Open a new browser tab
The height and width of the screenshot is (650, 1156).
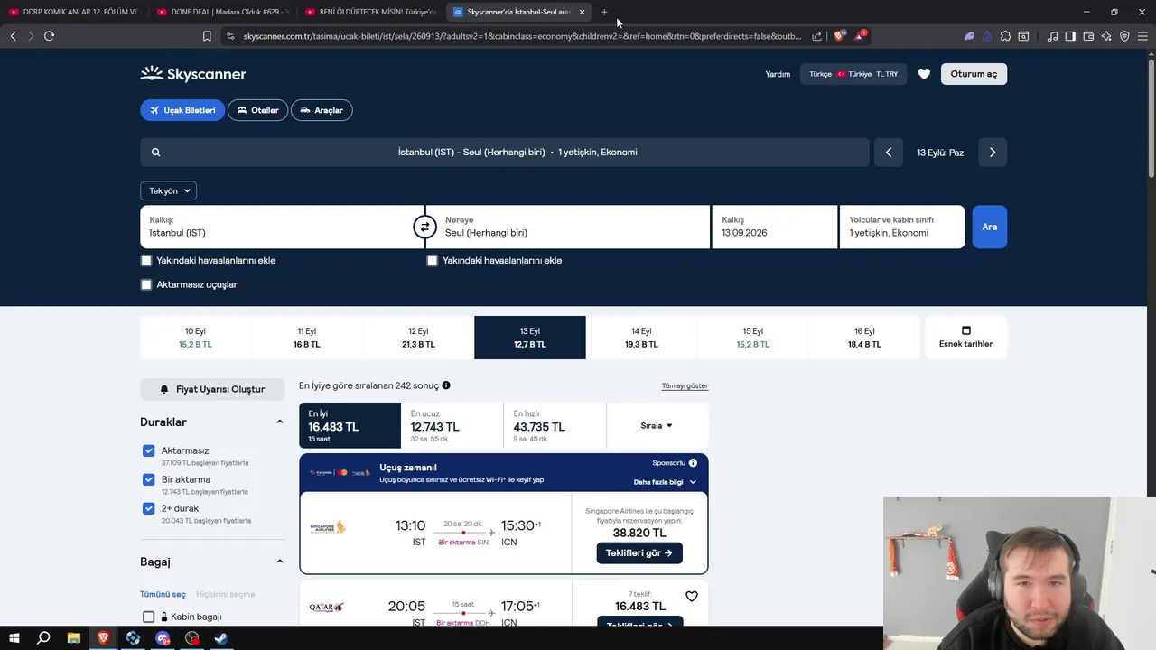pos(604,12)
